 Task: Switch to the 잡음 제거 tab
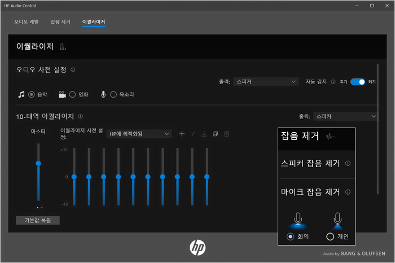click(x=60, y=22)
